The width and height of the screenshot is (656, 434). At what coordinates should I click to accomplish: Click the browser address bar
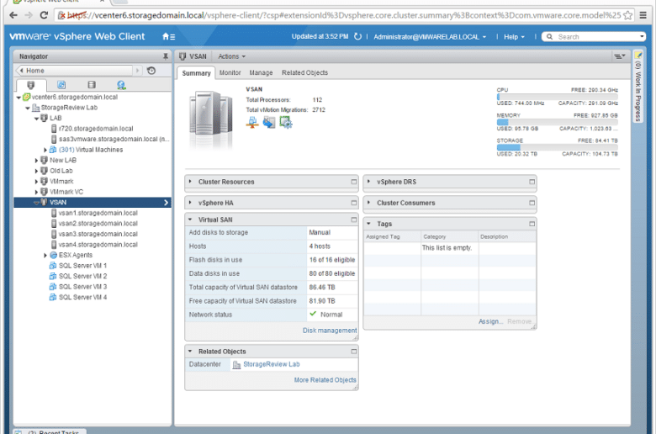(x=343, y=15)
